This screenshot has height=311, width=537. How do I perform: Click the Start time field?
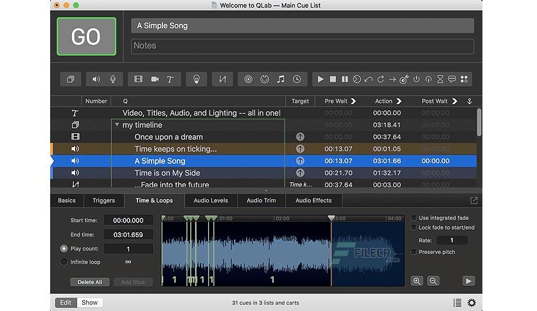click(x=128, y=220)
